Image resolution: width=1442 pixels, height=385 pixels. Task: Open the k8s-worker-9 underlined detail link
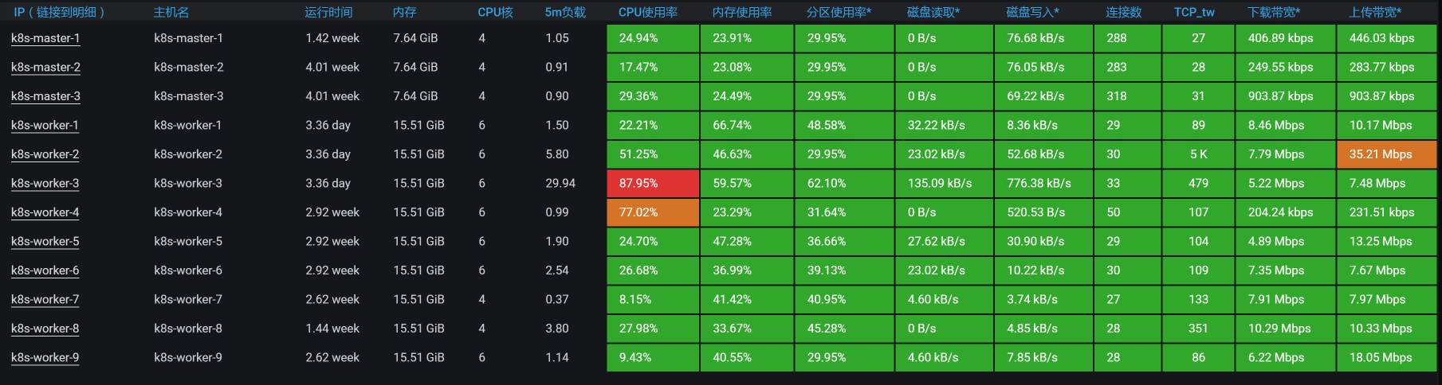45,358
